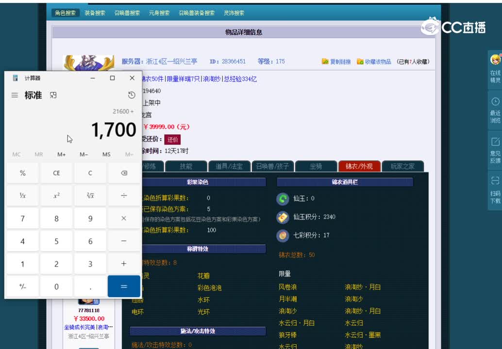Viewport: 502px width, 349px height.
Task: Click the 仙王 currency coin icon
Action: pos(283,198)
